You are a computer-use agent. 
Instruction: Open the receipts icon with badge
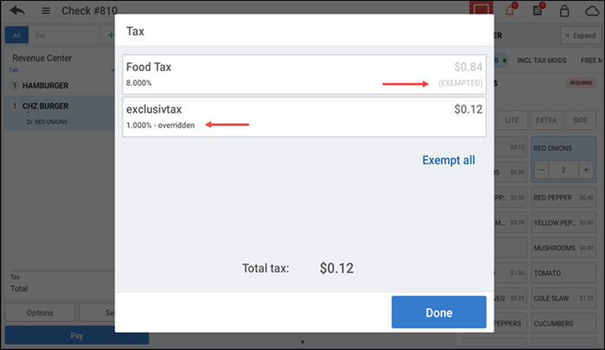click(537, 11)
